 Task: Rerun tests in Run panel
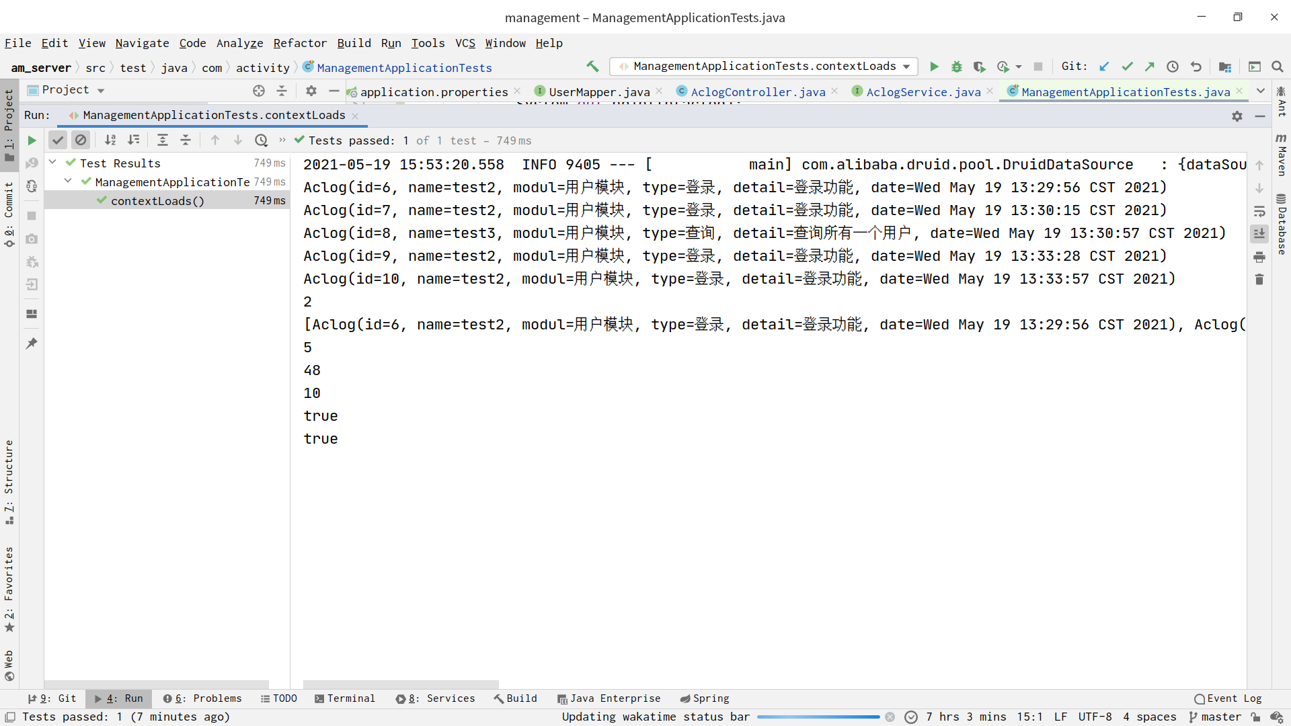coord(32,140)
